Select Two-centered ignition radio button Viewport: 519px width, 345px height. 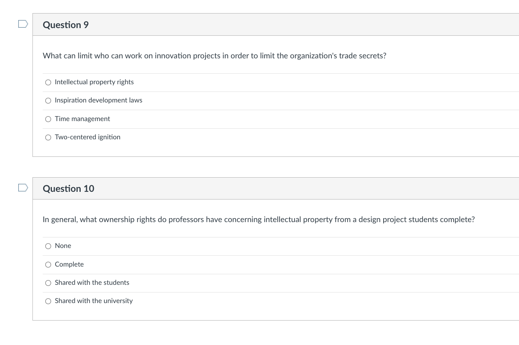point(48,137)
